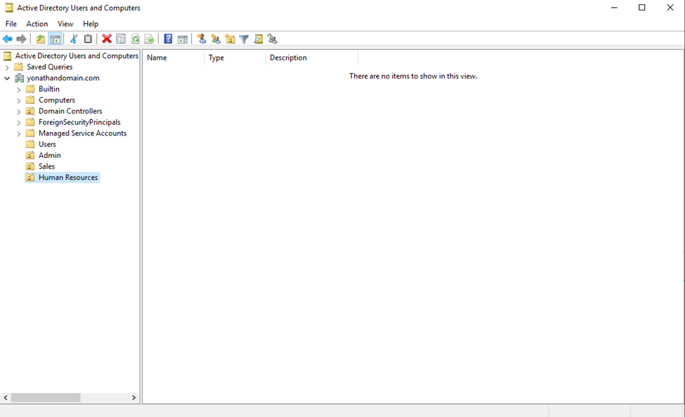This screenshot has width=685, height=417.
Task: Open the Action menu
Action: pos(37,24)
